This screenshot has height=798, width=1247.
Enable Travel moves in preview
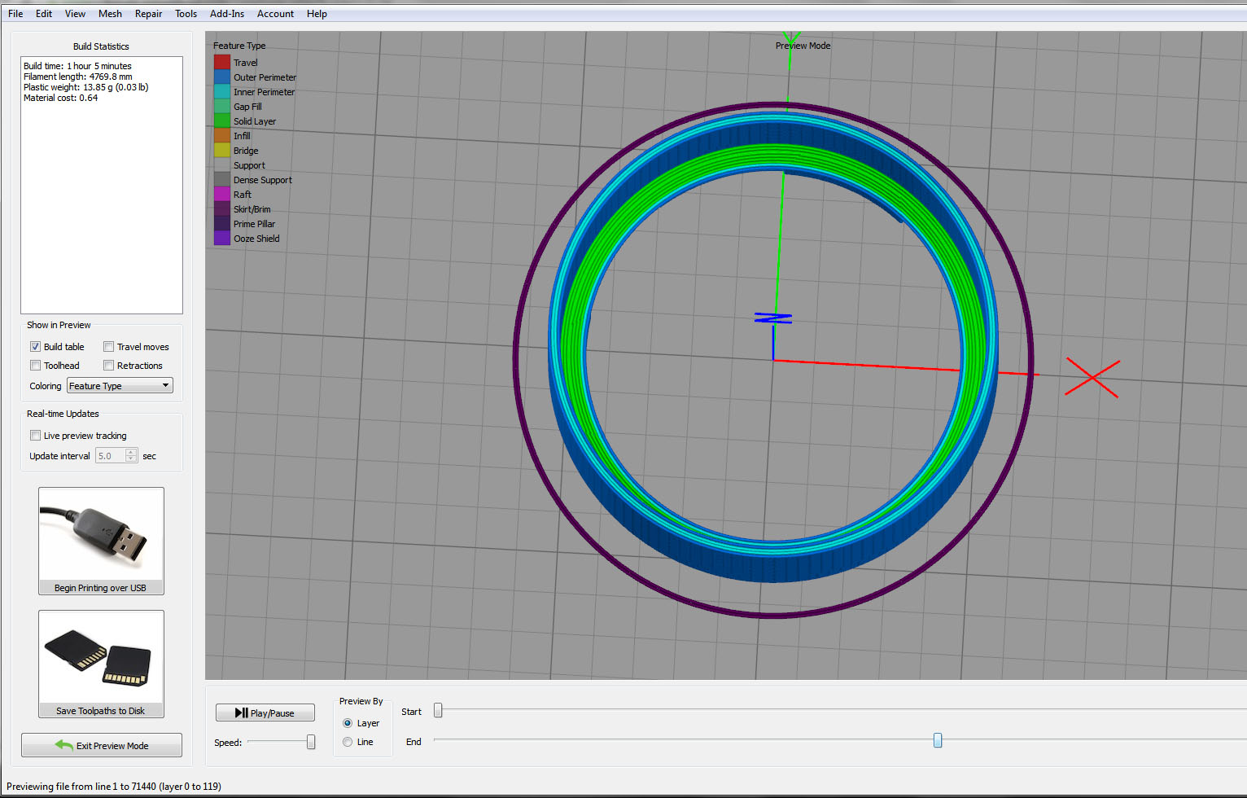[108, 347]
